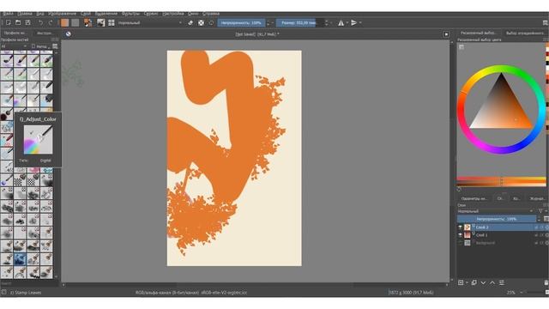Click the New document icon
549x309 pixels.
(x=8, y=23)
